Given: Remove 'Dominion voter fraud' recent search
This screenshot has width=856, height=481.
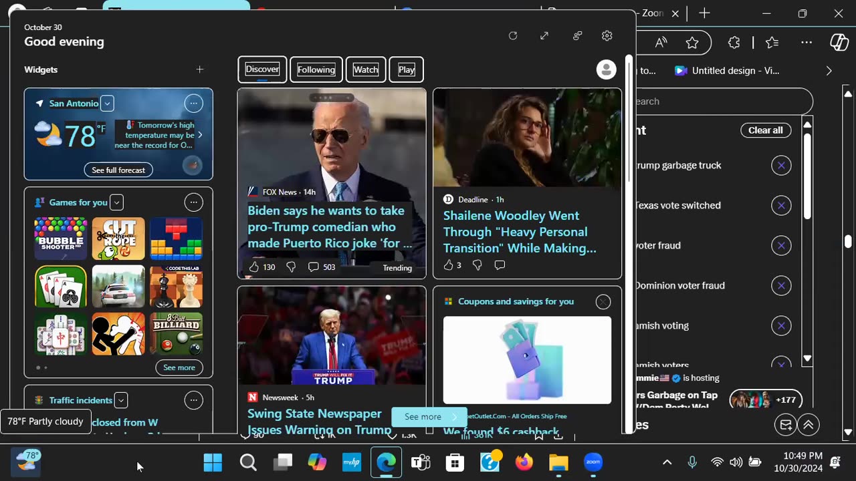Looking at the screenshot, I should pos(781,285).
